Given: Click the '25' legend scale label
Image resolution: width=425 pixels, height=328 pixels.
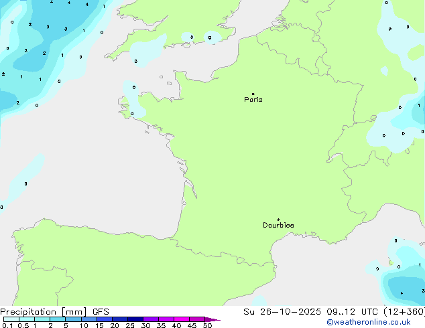Looking at the screenshot, I should tap(130, 325).
